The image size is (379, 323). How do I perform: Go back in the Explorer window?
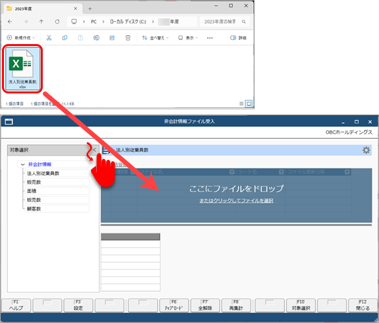coord(10,22)
